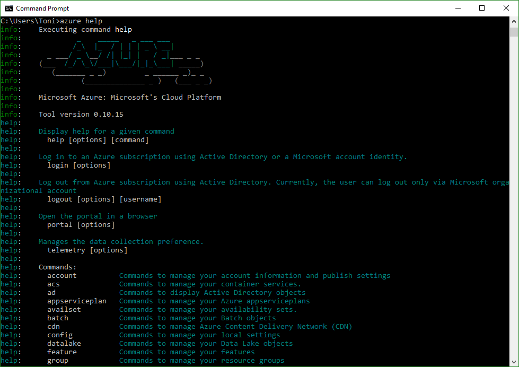519x367 pixels.
Task: Click the "Tool version 0.10.15" text
Action: 81,114
